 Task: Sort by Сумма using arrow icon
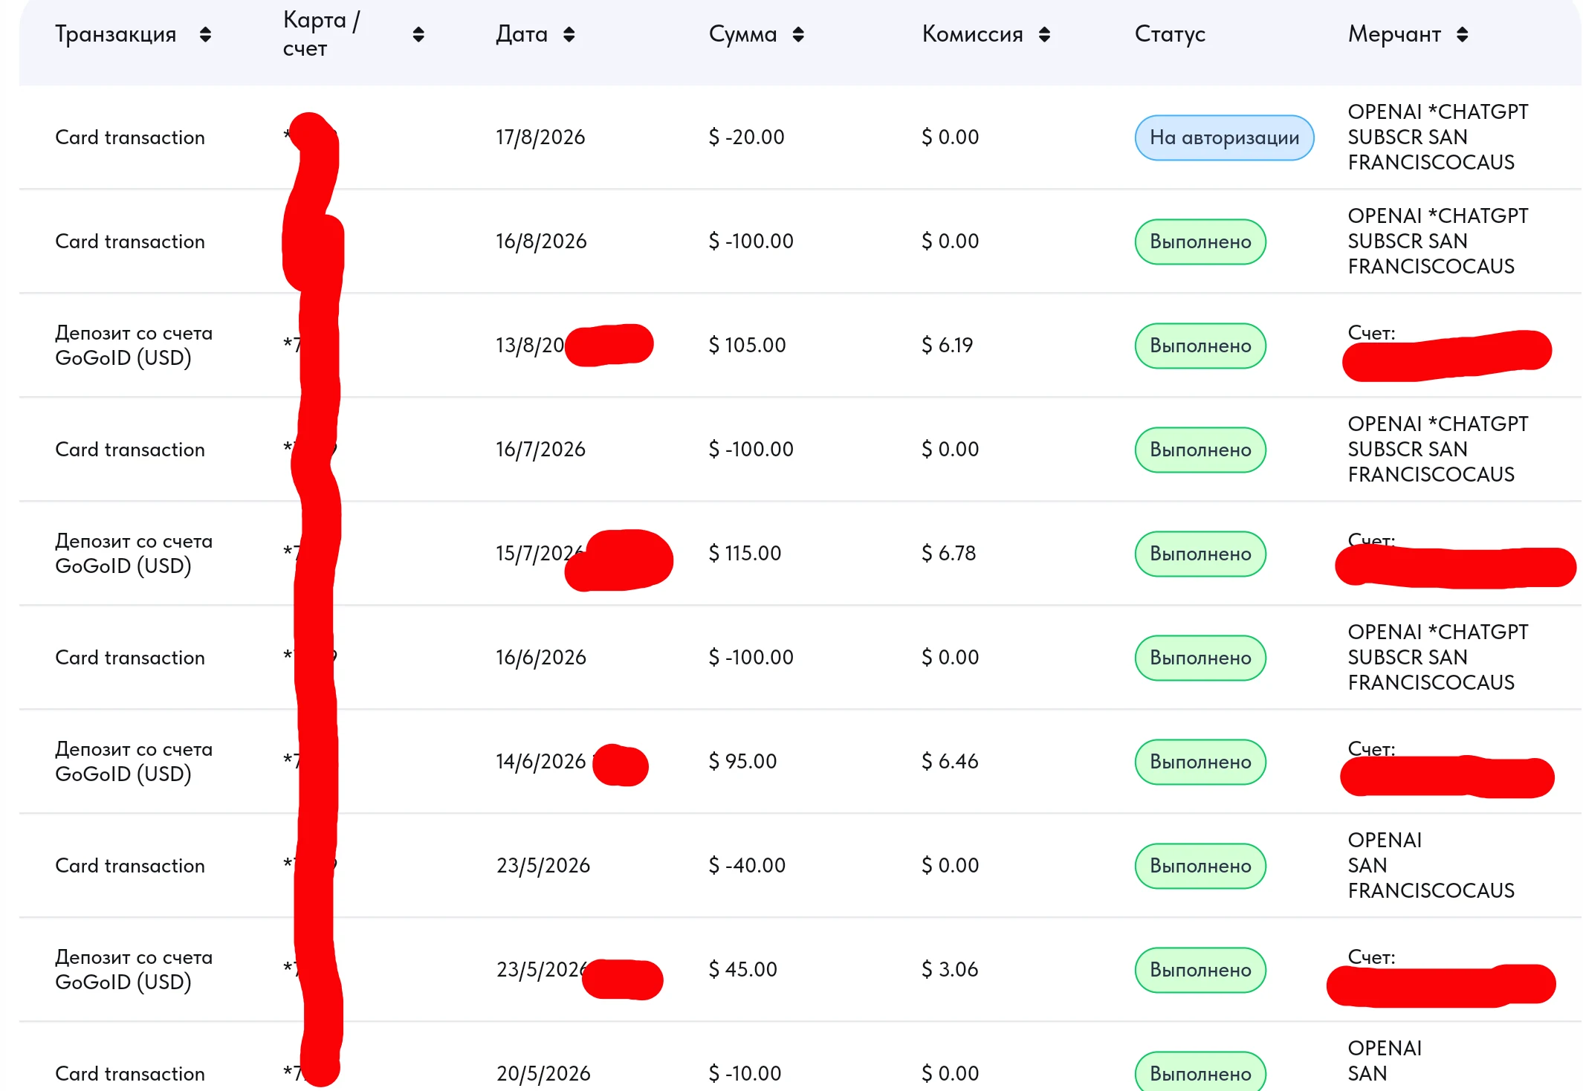coord(798,34)
